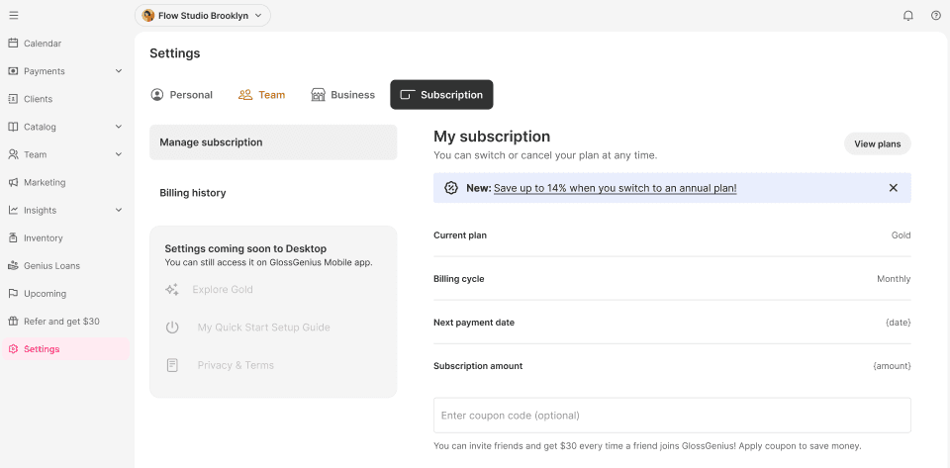
Task: Select the Subscription settings tab
Action: pos(441,94)
